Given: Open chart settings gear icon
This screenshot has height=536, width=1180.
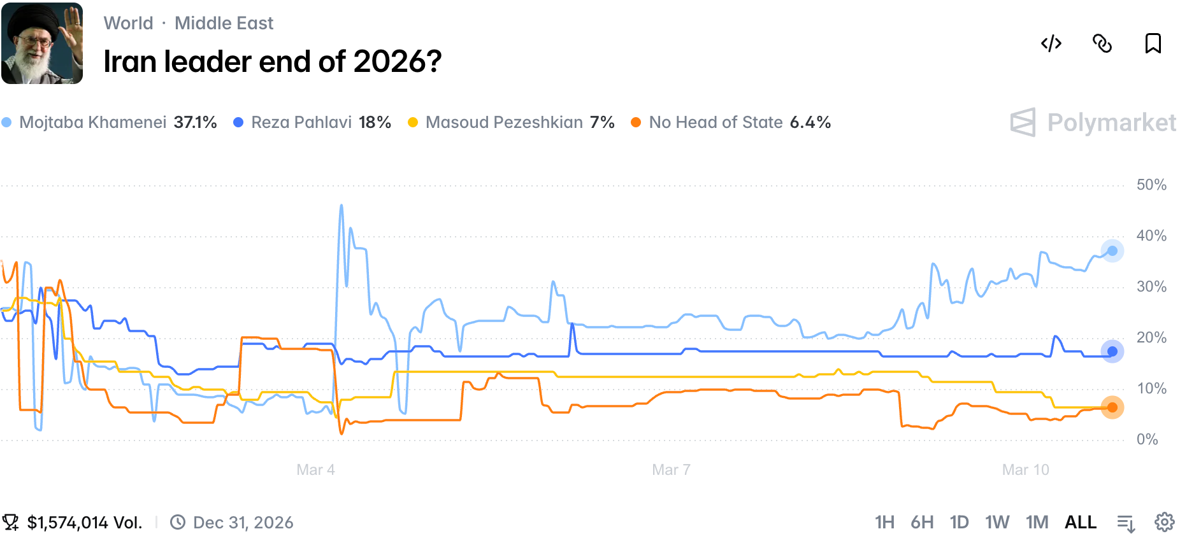Looking at the screenshot, I should (1165, 522).
